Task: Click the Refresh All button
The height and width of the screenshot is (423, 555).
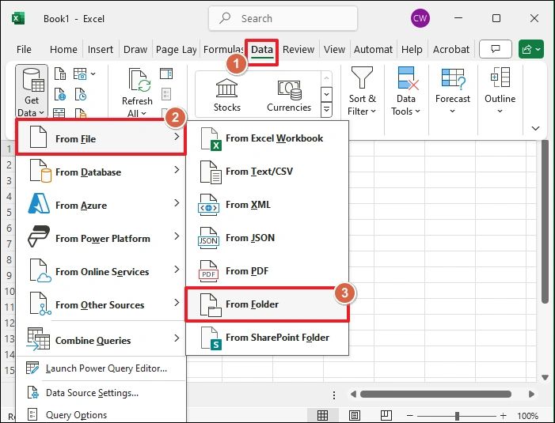Action: click(x=137, y=93)
